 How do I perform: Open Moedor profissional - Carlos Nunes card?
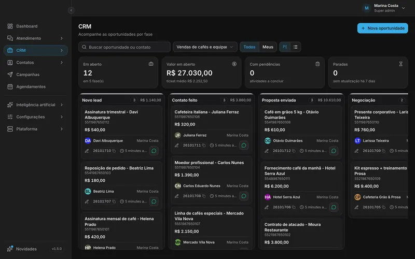pyautogui.click(x=212, y=180)
